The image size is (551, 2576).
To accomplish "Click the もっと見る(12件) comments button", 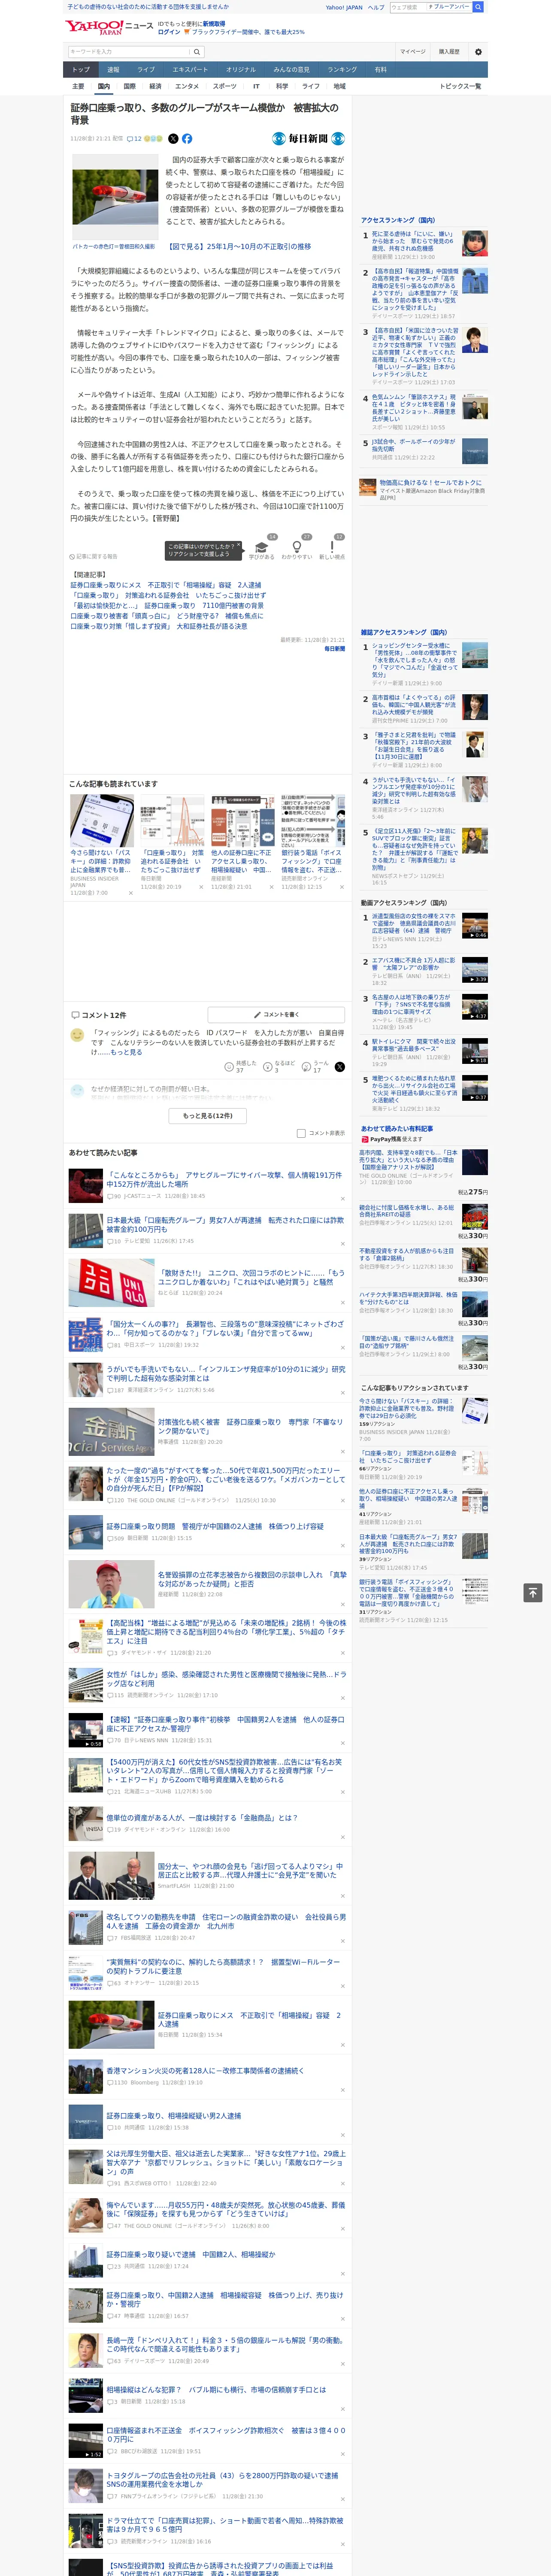I will click(208, 1115).
